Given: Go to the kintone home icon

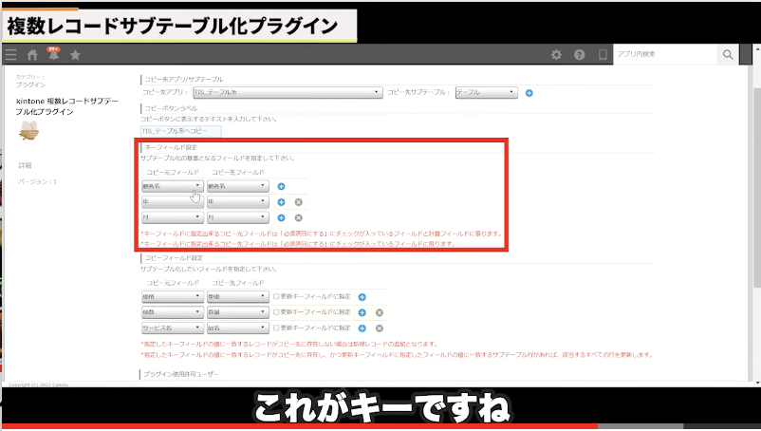Looking at the screenshot, I should [x=32, y=55].
